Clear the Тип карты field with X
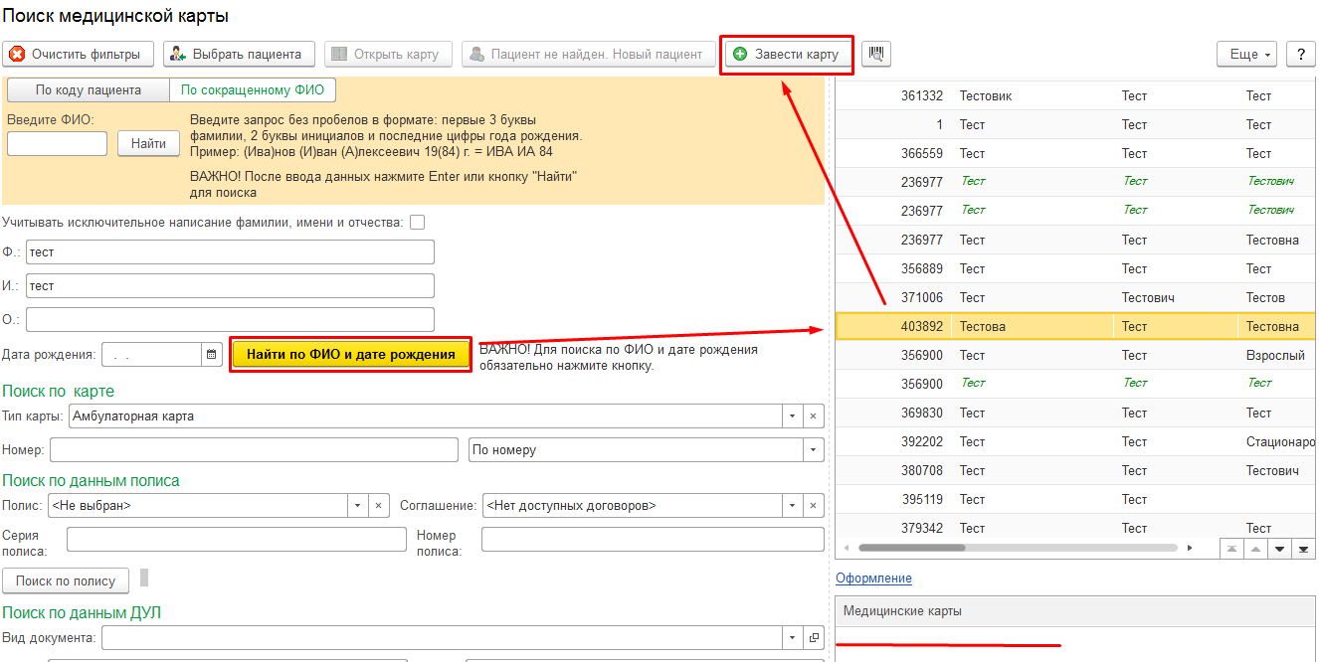1319x662 pixels. tap(813, 416)
